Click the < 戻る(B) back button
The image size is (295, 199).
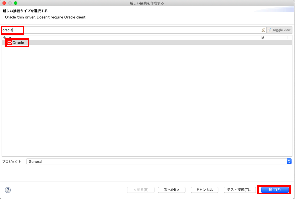pyautogui.click(x=141, y=190)
